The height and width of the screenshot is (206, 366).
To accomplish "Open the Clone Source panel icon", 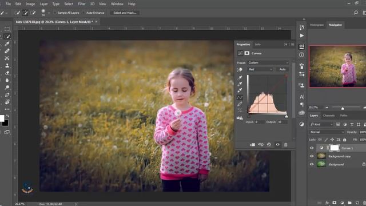I will (x=302, y=85).
